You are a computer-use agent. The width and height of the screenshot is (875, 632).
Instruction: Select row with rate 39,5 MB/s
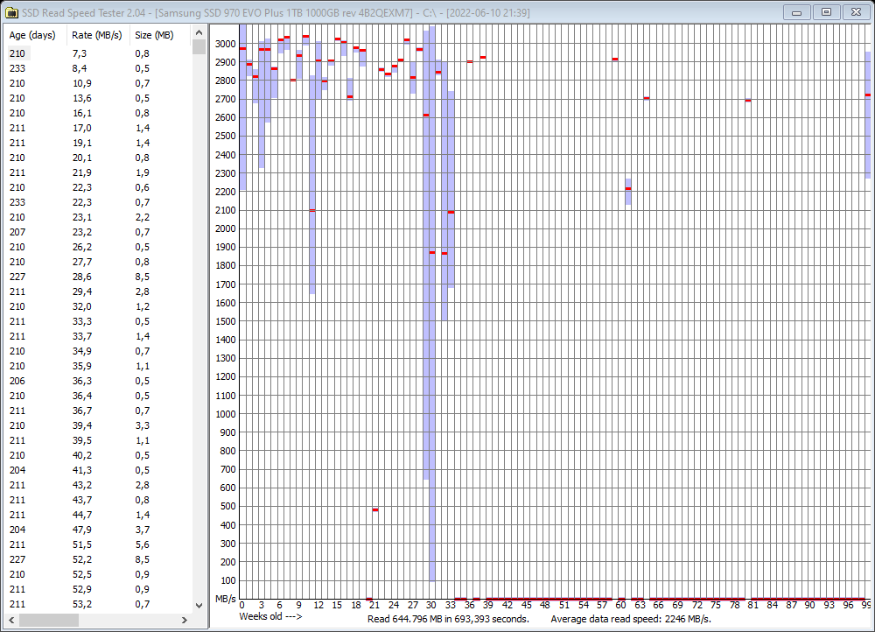coord(98,440)
